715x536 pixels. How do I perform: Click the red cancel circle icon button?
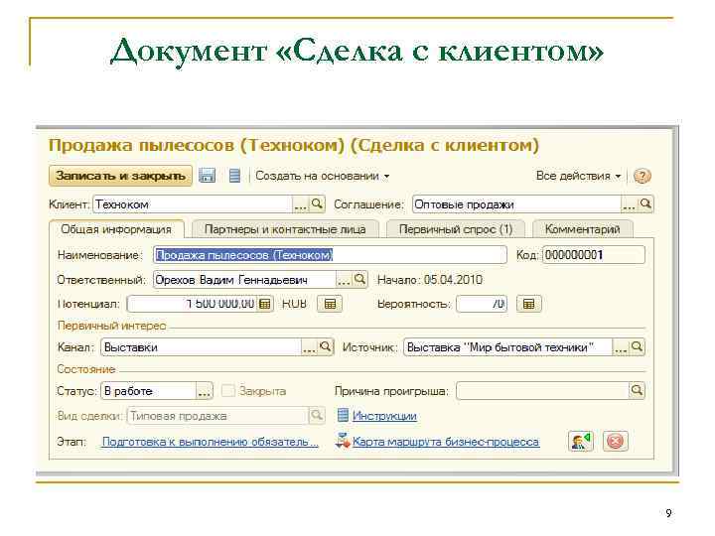tap(615, 441)
